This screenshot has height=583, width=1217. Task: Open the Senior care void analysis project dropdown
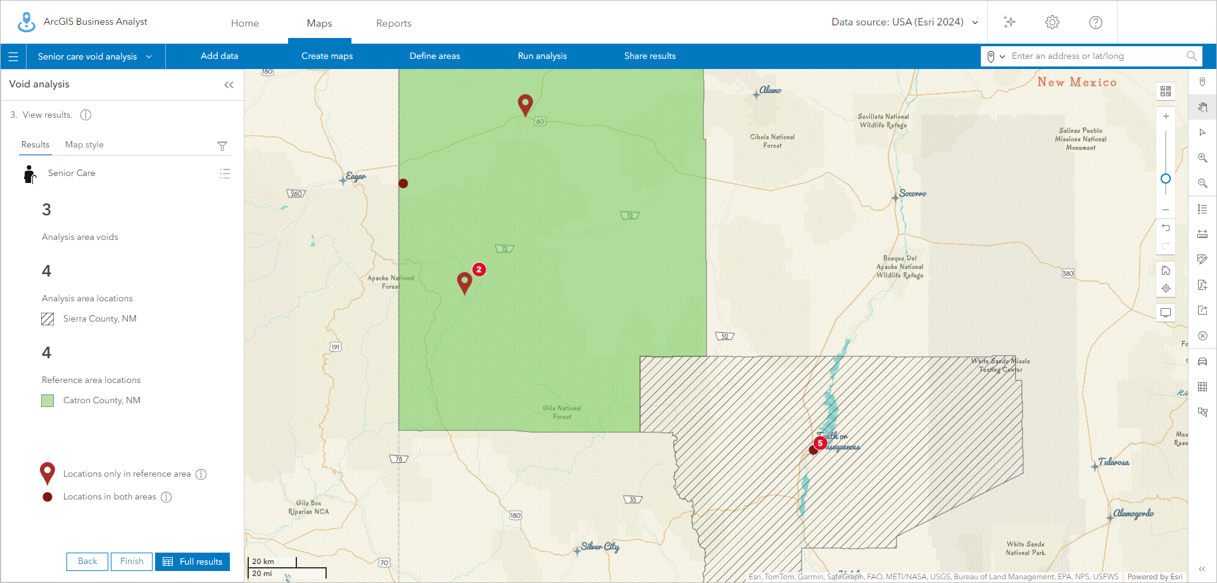point(95,56)
